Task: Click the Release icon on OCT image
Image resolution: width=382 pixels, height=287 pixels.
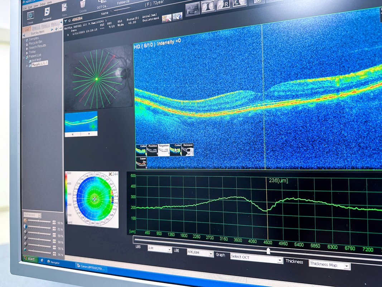Action: 188,150
